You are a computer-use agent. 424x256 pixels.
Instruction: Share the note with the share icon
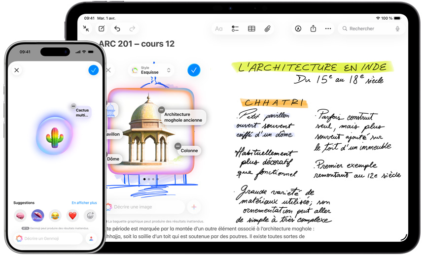pyautogui.click(x=313, y=29)
